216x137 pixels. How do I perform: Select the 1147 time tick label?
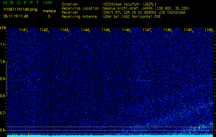[x=147, y=30]
